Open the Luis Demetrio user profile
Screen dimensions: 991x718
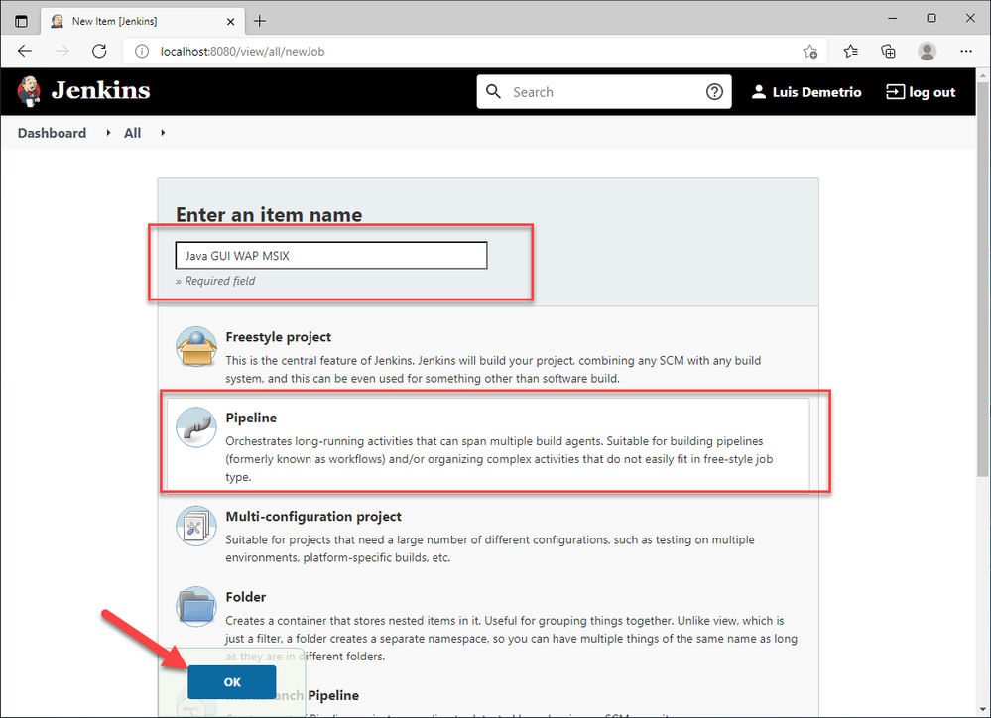pyautogui.click(x=806, y=92)
